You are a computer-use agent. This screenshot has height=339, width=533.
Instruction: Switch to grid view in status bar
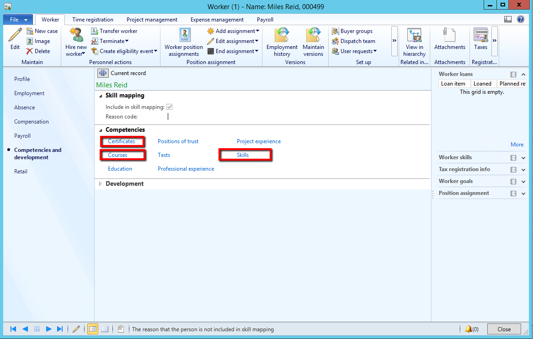click(104, 329)
